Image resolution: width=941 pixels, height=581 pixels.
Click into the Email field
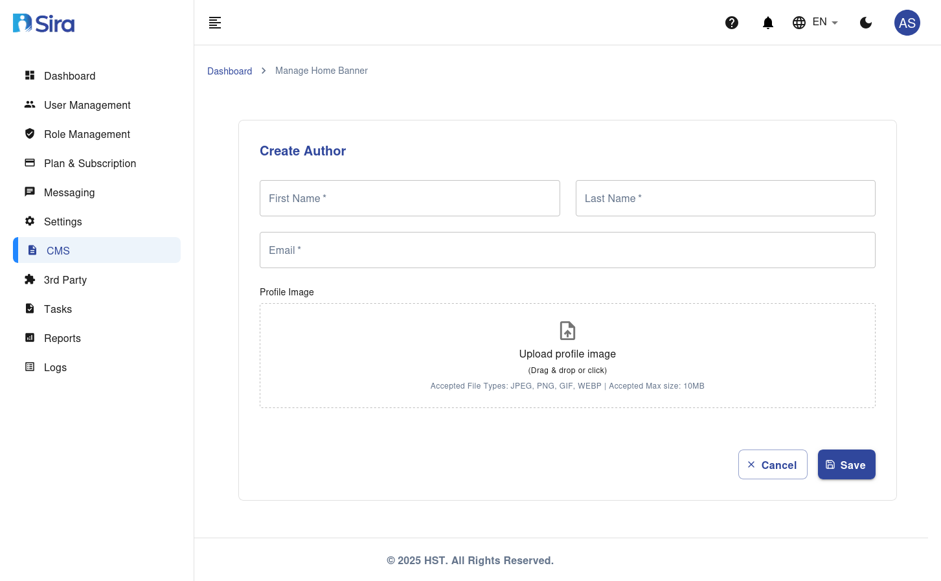(x=567, y=250)
